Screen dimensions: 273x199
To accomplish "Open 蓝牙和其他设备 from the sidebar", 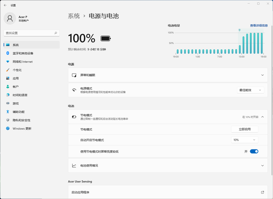I will click(x=23, y=53).
